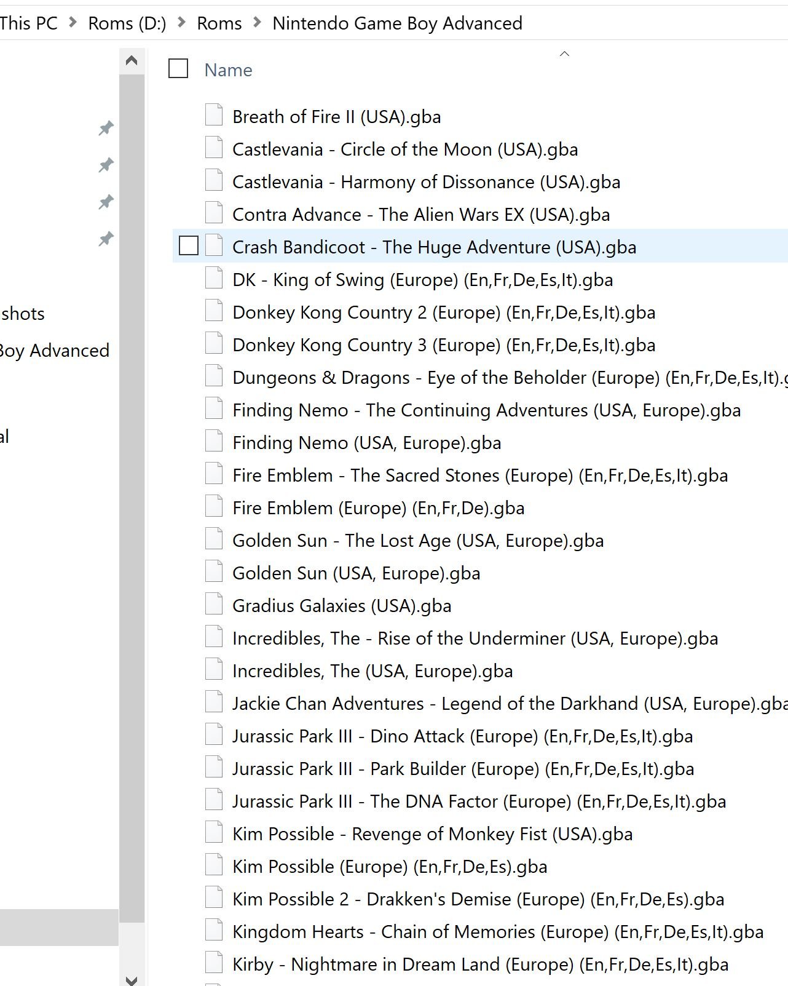Click file icon of Golden Sun The Lost Age

(213, 539)
